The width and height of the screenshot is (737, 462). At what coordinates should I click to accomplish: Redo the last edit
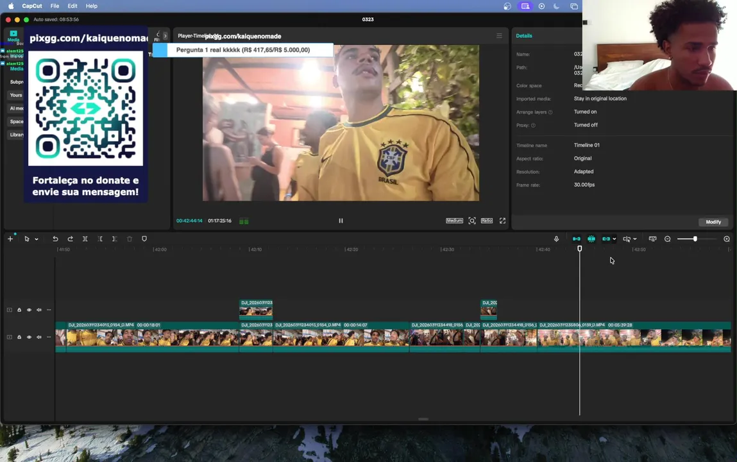point(70,239)
